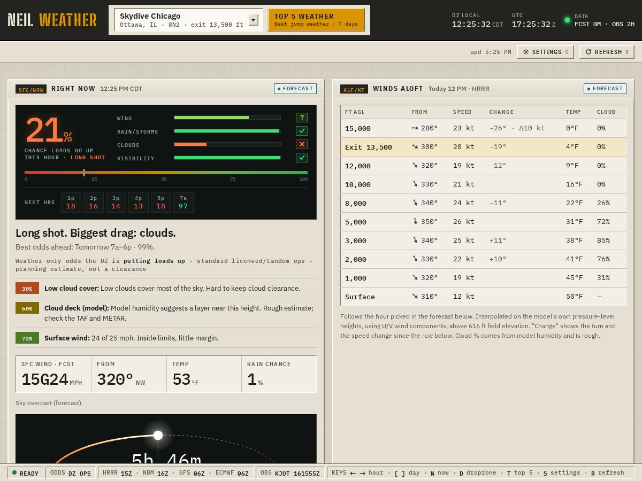Click the CHANGE column header
642x481 pixels.
(501, 112)
